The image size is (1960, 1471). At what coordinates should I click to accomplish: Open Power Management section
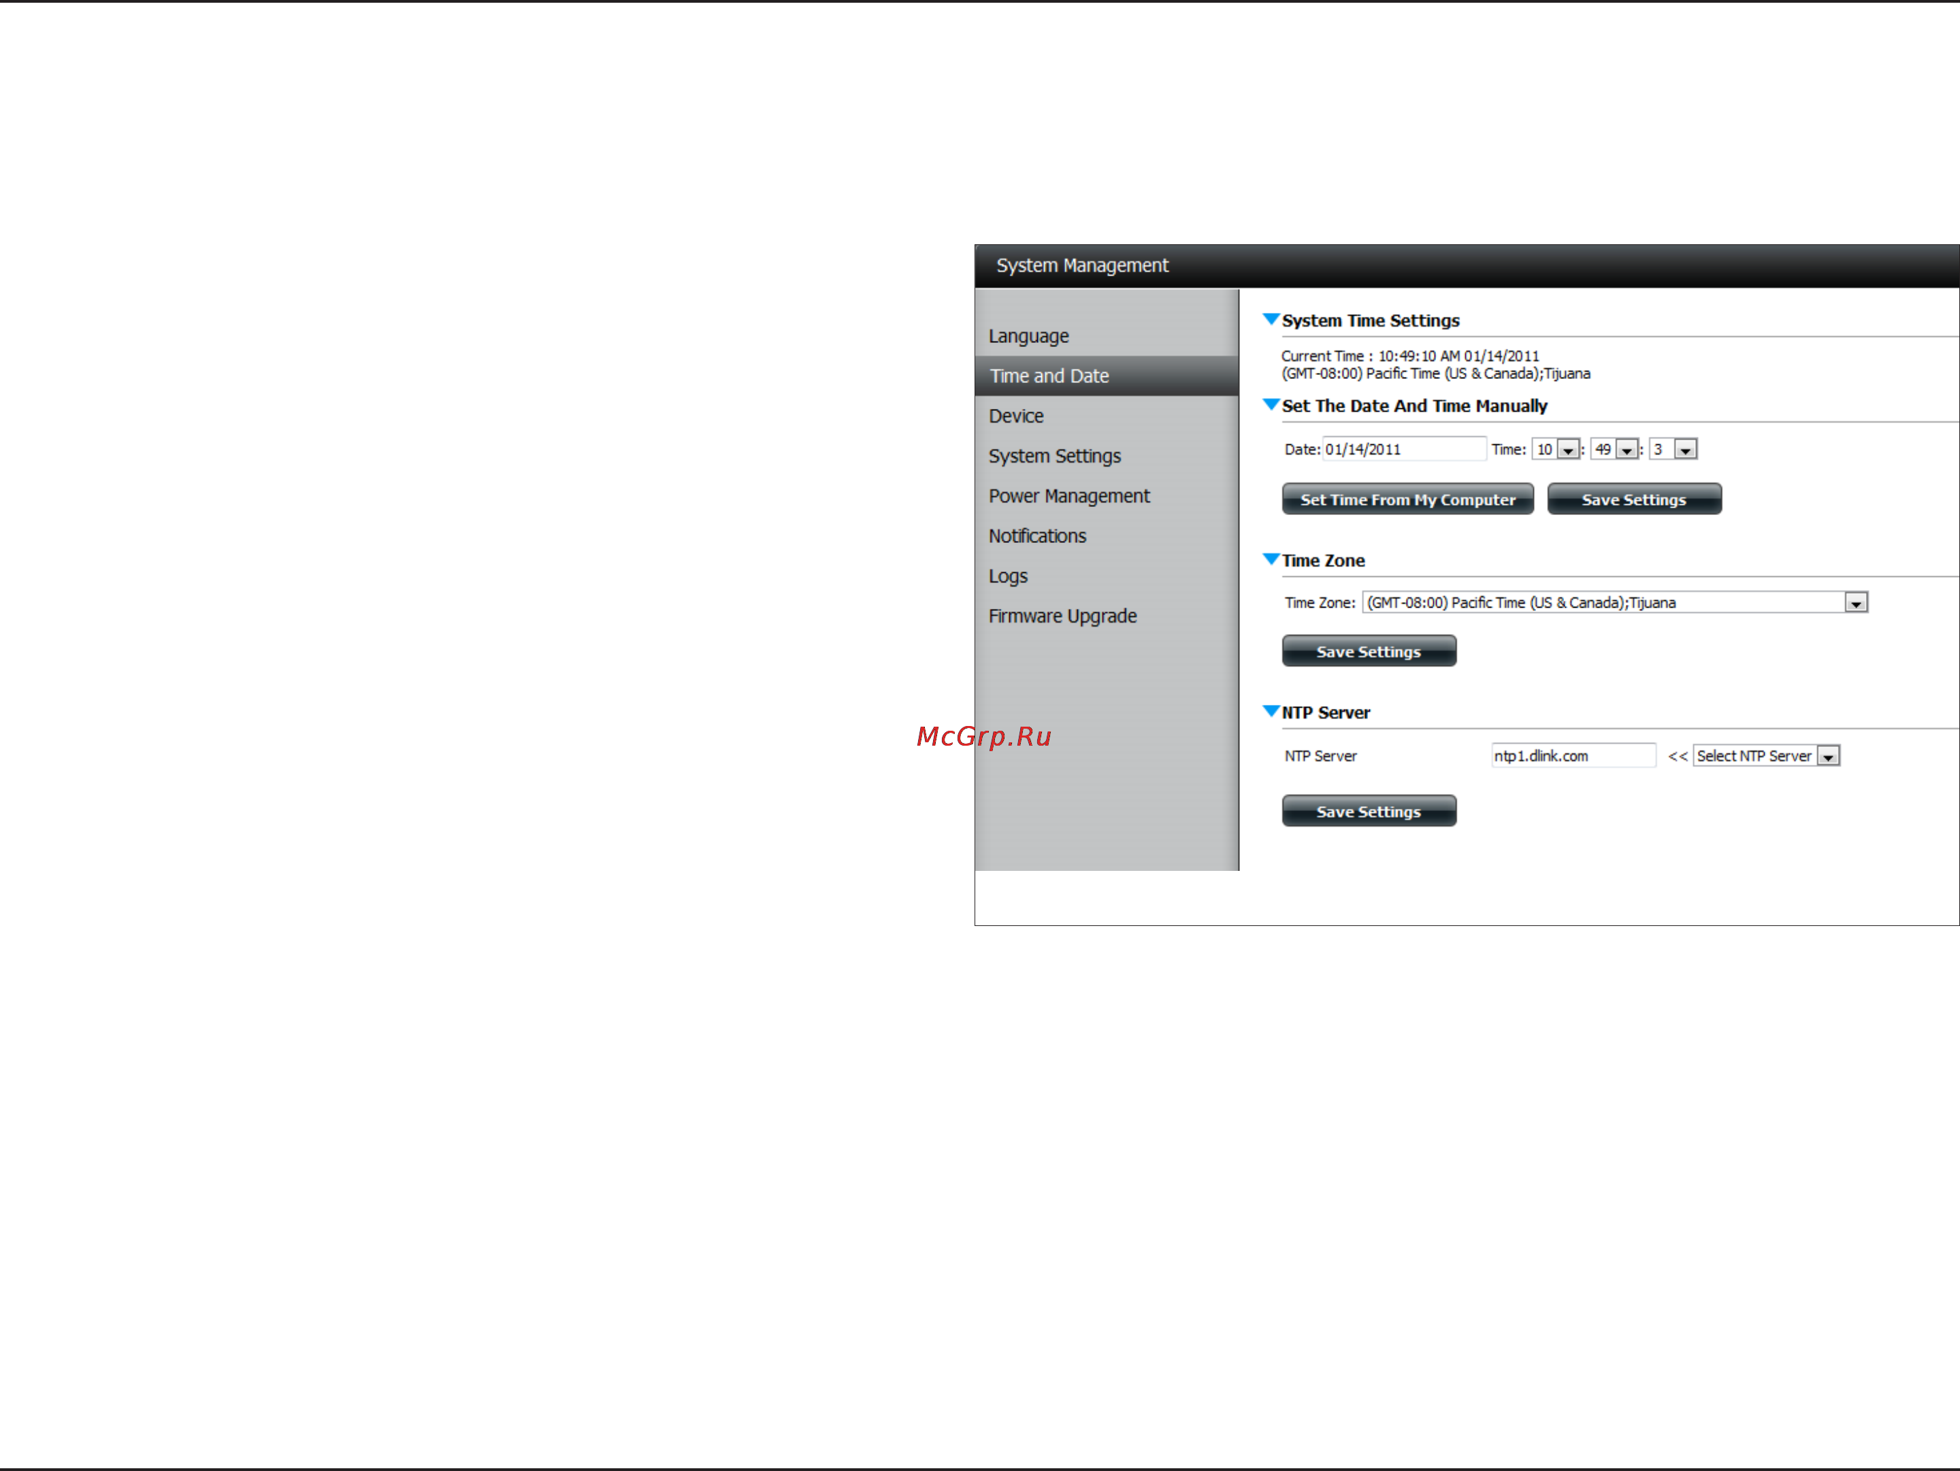(x=1068, y=496)
